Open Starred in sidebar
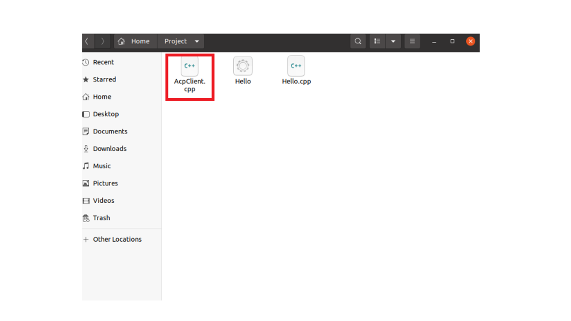 104,79
